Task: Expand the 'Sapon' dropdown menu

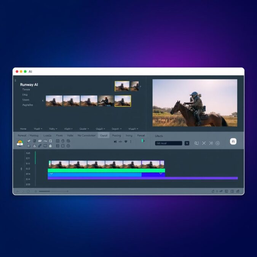Action: tap(117, 129)
